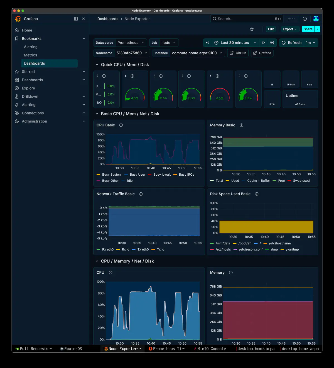Open the help question mark icon
The image size is (334, 368).
305,19
